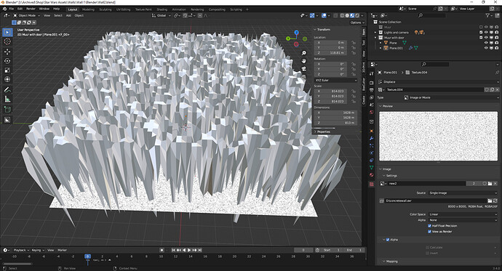The width and height of the screenshot is (502, 271).
Task: Switch to the Shading workspace tab
Action: (x=162, y=9)
